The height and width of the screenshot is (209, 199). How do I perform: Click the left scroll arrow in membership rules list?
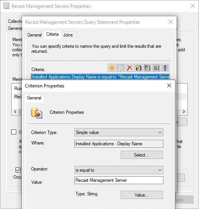click(x=15, y=111)
